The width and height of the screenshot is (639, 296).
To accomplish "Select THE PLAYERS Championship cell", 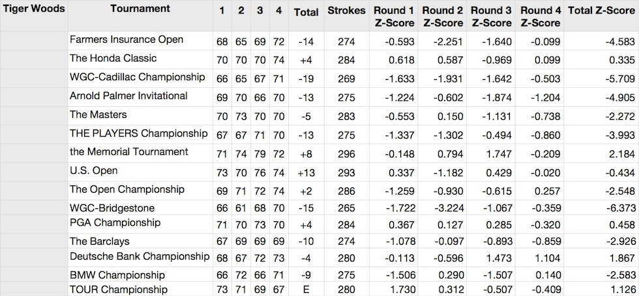I will click(140, 135).
